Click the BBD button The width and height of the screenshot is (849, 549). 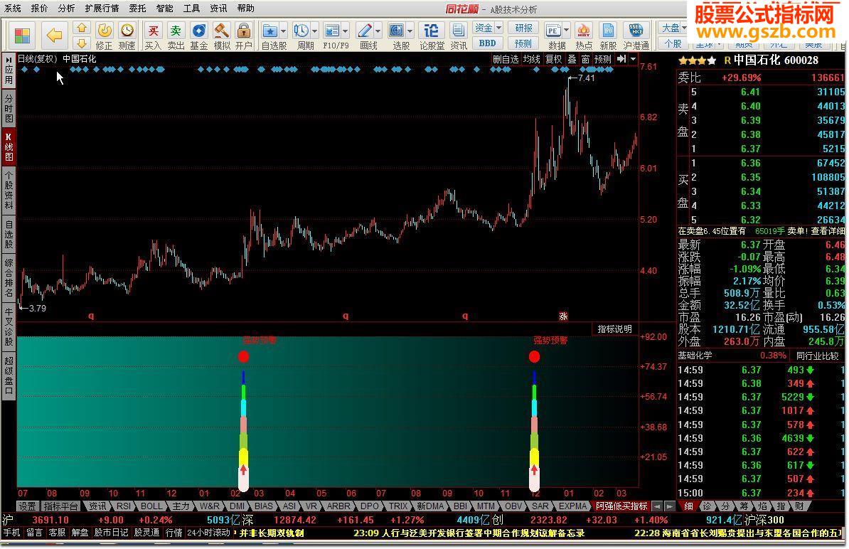point(487,43)
